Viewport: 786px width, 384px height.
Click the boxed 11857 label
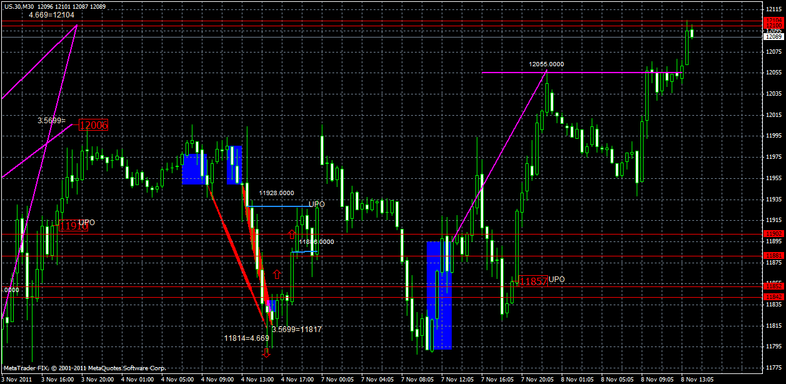coord(534,281)
